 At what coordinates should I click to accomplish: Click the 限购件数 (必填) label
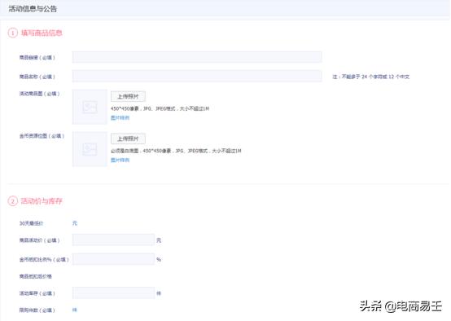click(37, 310)
